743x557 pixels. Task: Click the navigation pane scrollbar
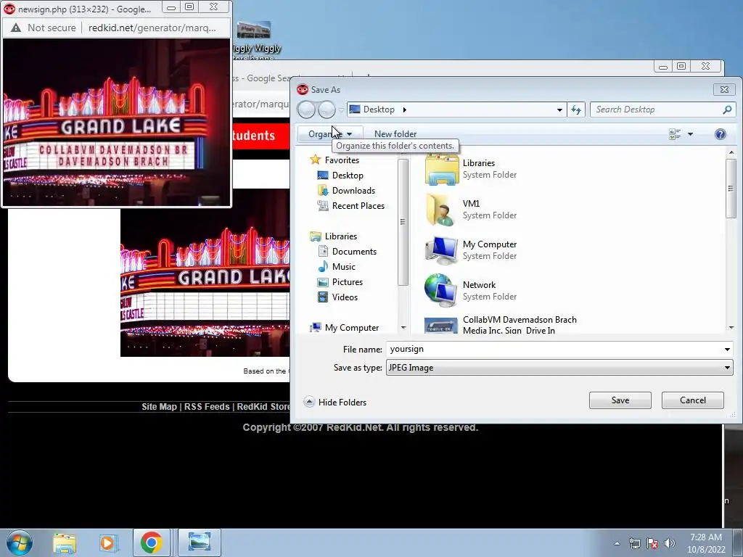(403, 222)
